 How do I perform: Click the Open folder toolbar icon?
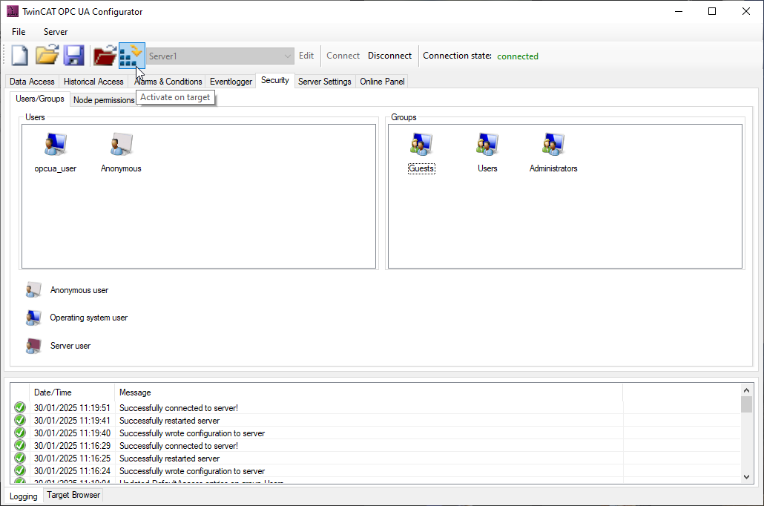[47, 56]
